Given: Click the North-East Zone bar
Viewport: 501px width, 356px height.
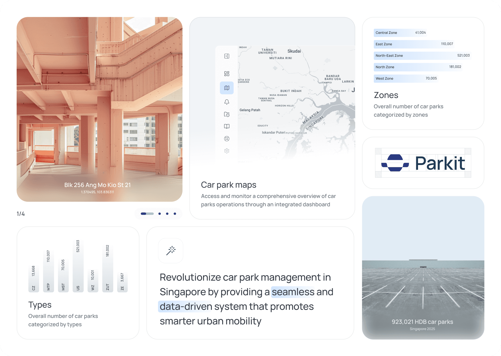Looking at the screenshot, I should click(422, 56).
